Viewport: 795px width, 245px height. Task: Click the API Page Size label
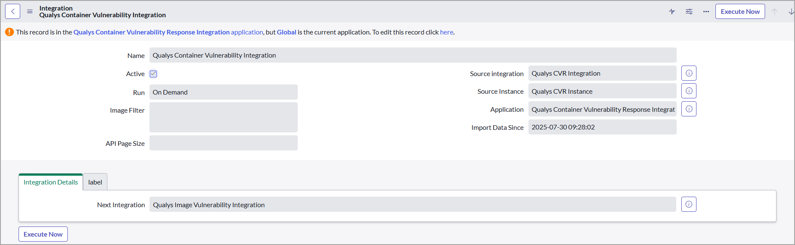point(125,143)
